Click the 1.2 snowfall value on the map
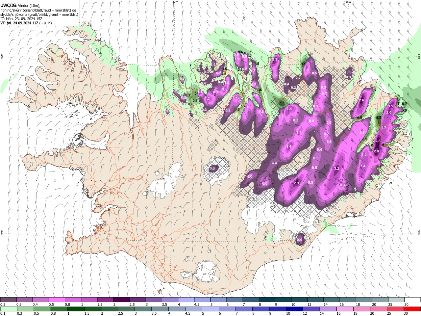The height and width of the screenshot is (316, 421). (x=364, y=155)
